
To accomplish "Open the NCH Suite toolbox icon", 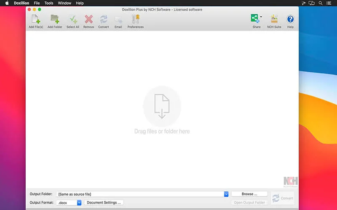I will click(274, 19).
